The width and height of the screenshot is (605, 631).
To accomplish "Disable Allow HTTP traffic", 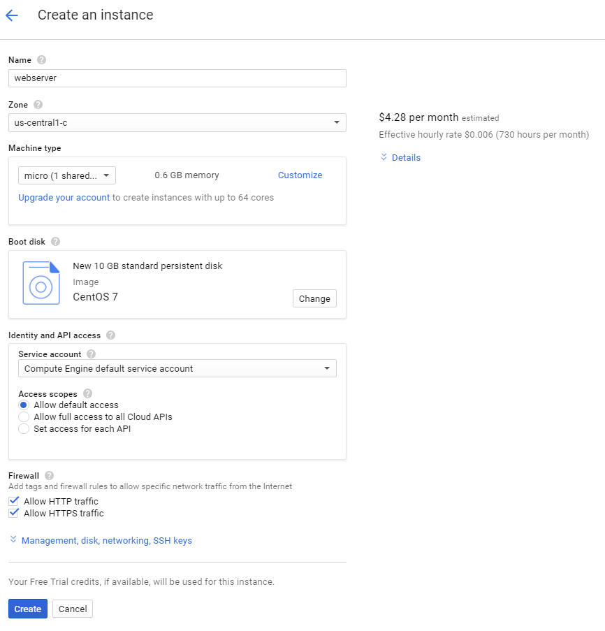I will [x=15, y=501].
